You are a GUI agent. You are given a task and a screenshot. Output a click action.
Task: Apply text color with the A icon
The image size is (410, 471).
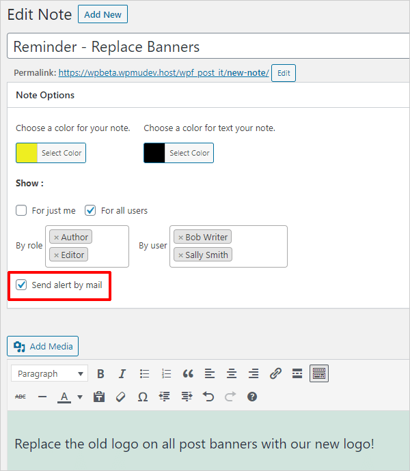[x=64, y=397]
